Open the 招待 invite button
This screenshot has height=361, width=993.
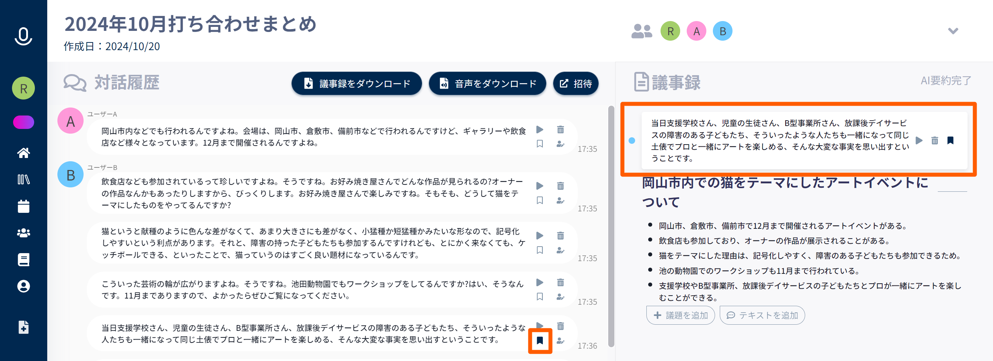tap(576, 84)
